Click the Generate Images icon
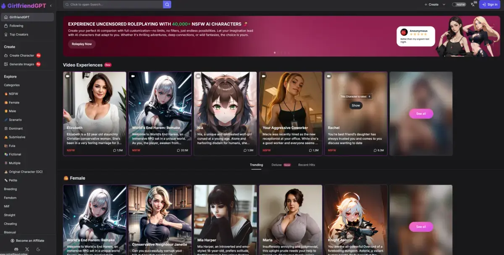The width and height of the screenshot is (504, 255). (x=6, y=64)
